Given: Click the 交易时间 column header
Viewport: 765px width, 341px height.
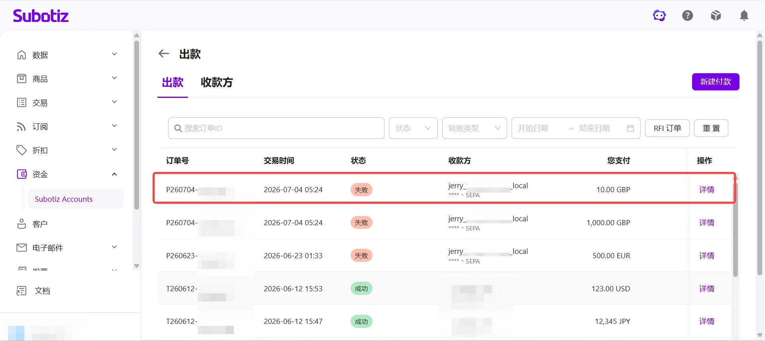Looking at the screenshot, I should coord(279,161).
